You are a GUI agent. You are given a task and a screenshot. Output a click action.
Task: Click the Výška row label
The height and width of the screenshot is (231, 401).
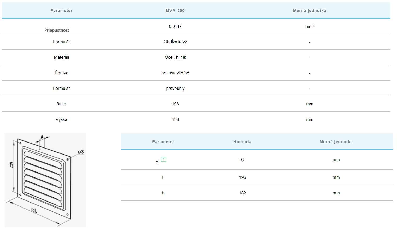[61, 119]
